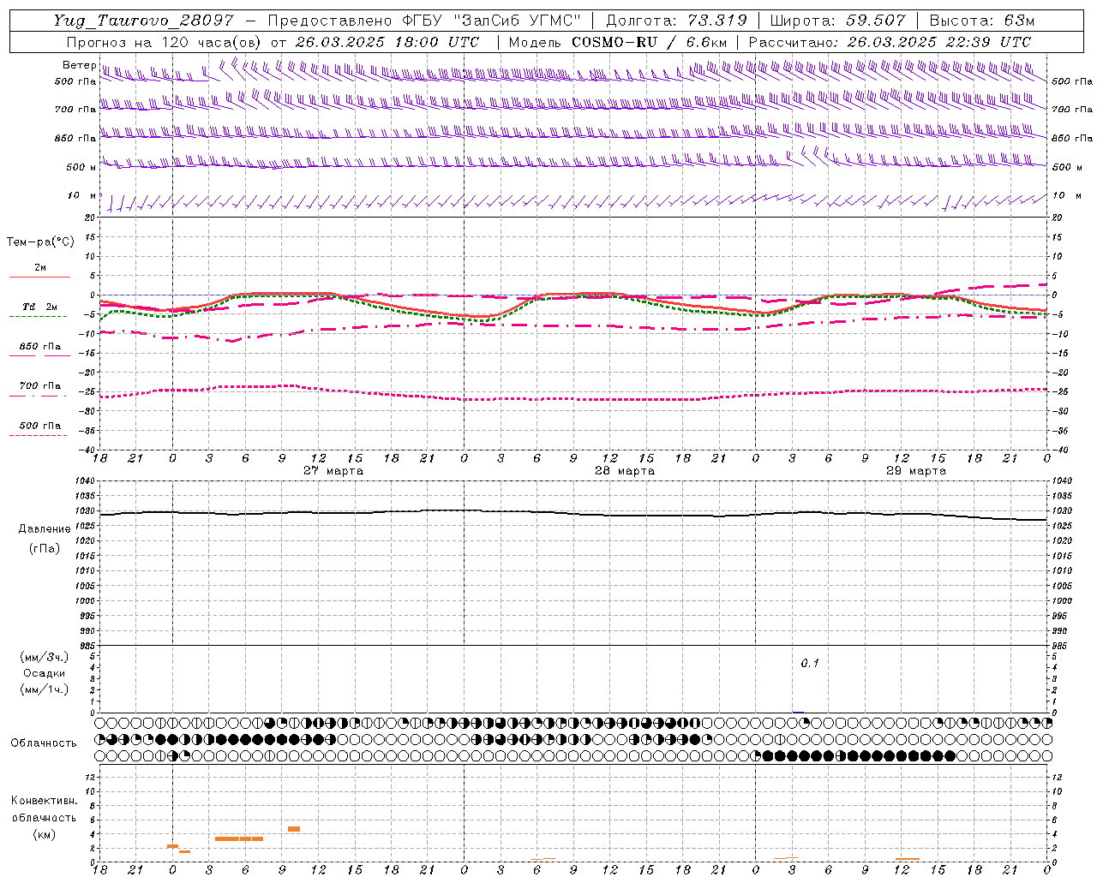Click the "29 марта" date label
Image resolution: width=1097 pixels, height=877 pixels.
pos(916,471)
